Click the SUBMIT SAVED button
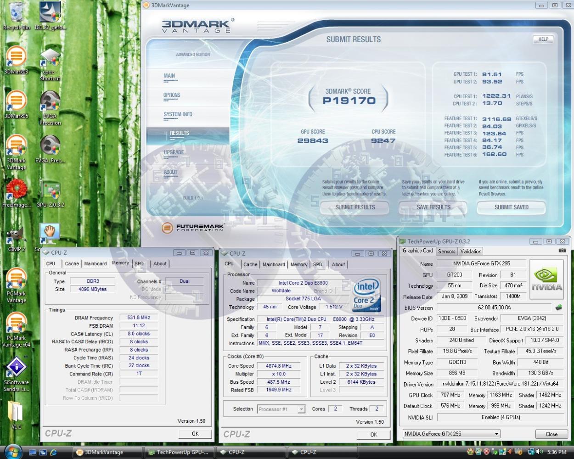 pos(512,207)
